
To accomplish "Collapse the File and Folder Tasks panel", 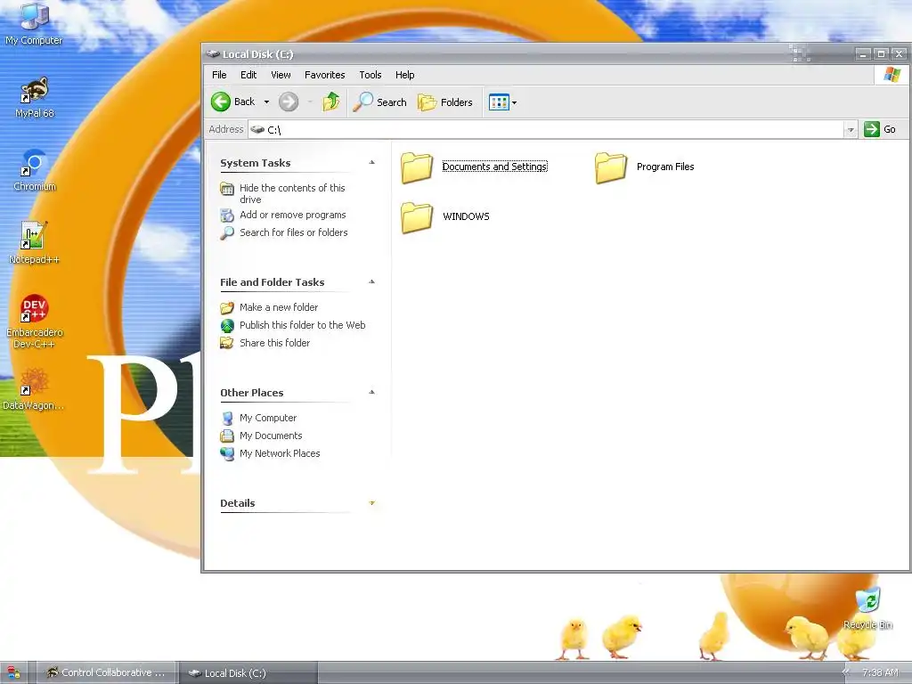I will [371, 282].
